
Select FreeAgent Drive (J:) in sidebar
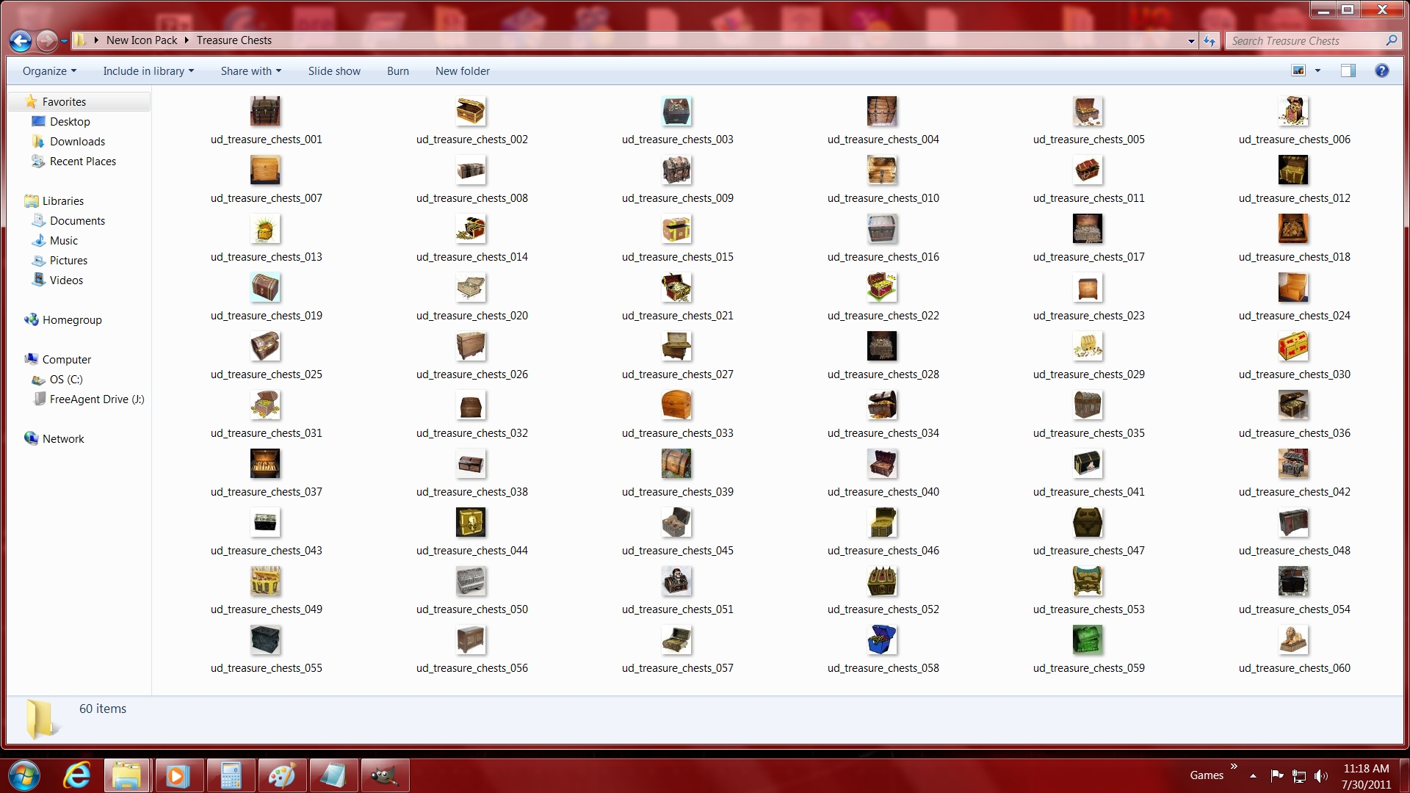coord(96,399)
